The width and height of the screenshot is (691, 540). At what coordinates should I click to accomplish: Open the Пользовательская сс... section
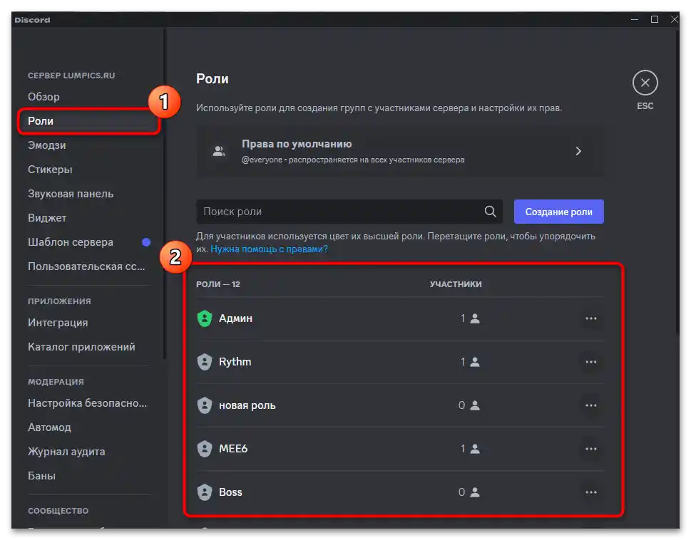(86, 266)
